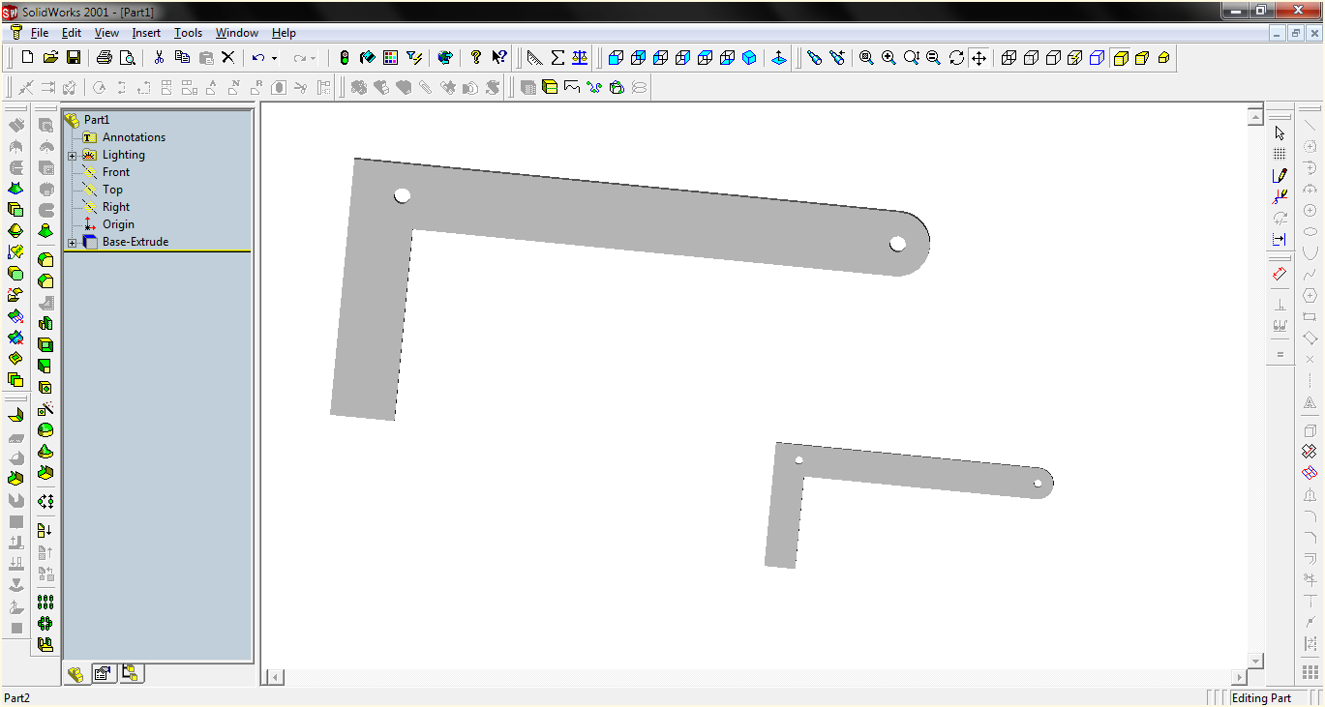This screenshot has width=1325, height=707.
Task: Click the Zoom to Fit icon
Action: (x=866, y=58)
